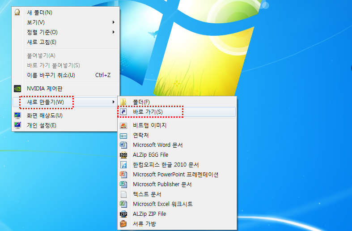This screenshot has height=231, width=352.
Task: Create a new Microsoft Word 문서
Action: pos(177,145)
